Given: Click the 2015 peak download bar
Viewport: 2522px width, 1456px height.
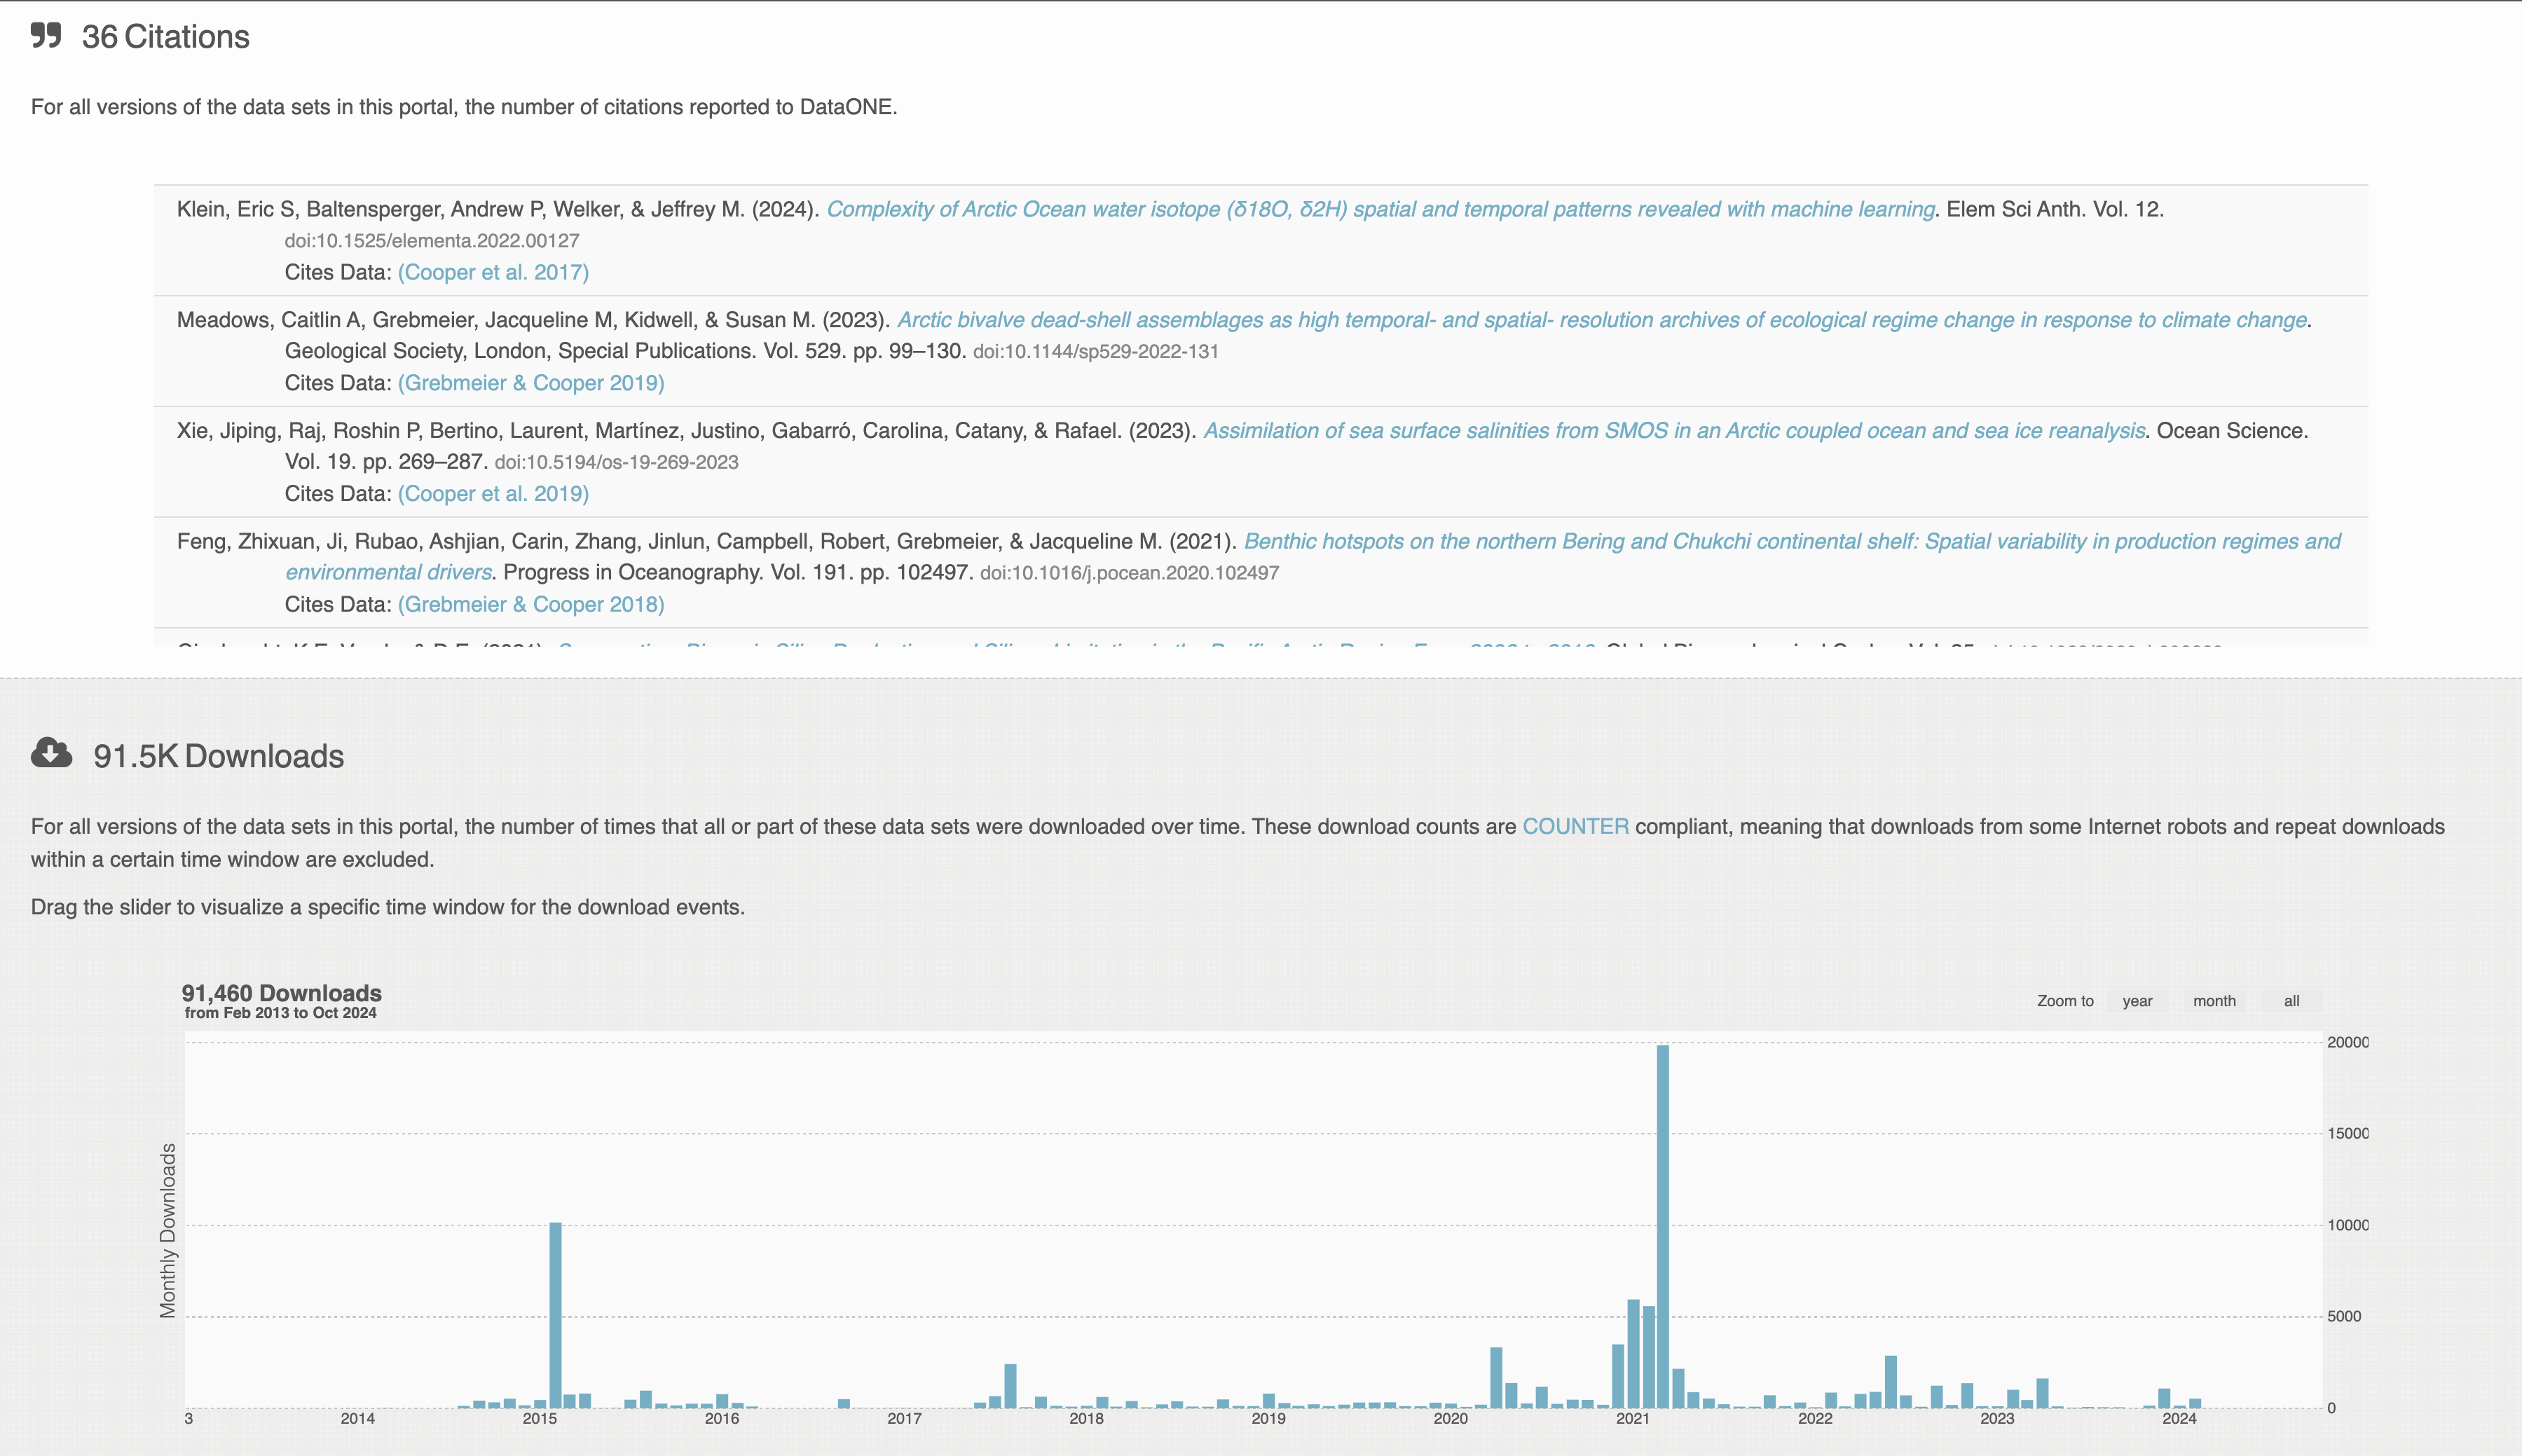Looking at the screenshot, I should coord(556,1315).
